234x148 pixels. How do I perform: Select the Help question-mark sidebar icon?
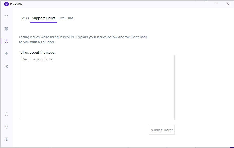6,41
